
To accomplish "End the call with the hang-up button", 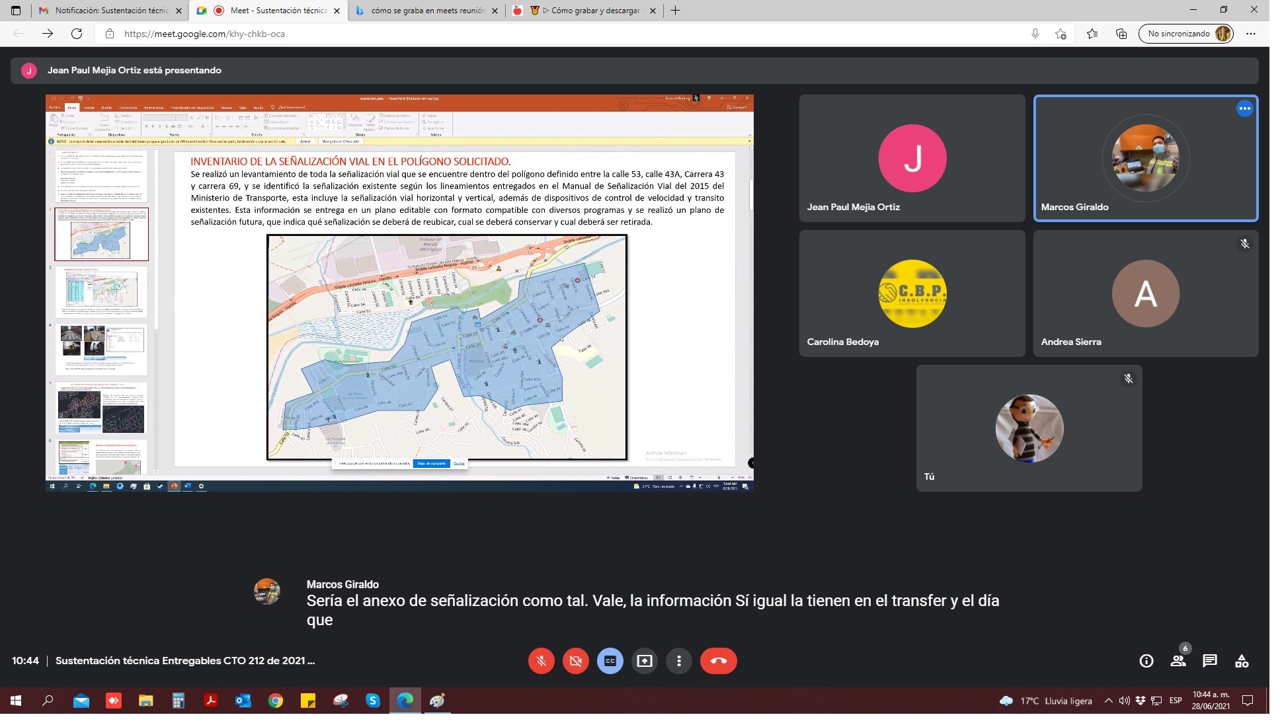I will pyautogui.click(x=717, y=660).
